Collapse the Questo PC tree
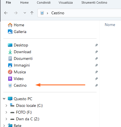The width and height of the screenshot is (121, 127). tap(4, 98)
